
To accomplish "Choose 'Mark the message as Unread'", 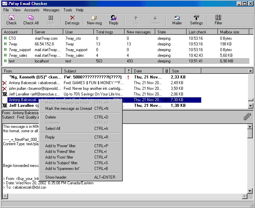I will click(68, 109).
